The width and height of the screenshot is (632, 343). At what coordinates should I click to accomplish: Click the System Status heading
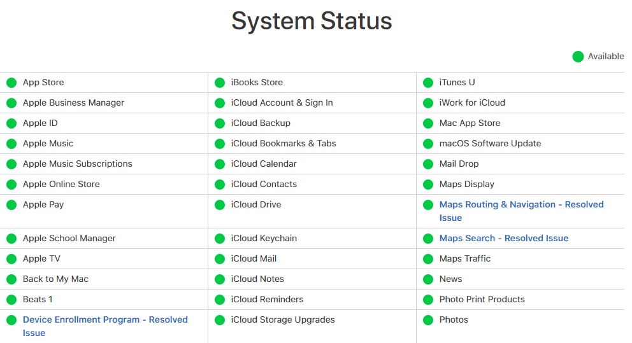312,20
